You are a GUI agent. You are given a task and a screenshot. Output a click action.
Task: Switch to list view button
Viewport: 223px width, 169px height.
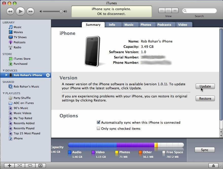(162, 11)
